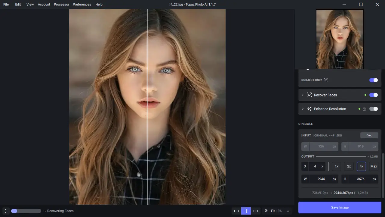Screen dimensions: 385x217
Task: Click the output width field
Action: 320,179
